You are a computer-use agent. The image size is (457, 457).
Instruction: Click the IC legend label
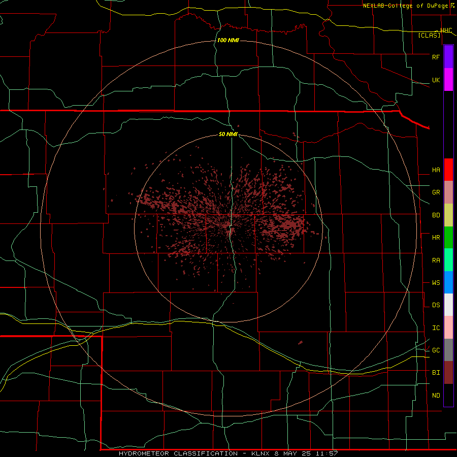click(x=436, y=328)
